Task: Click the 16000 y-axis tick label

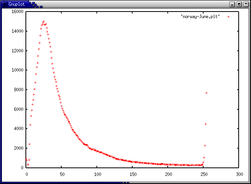Action: click(17, 12)
